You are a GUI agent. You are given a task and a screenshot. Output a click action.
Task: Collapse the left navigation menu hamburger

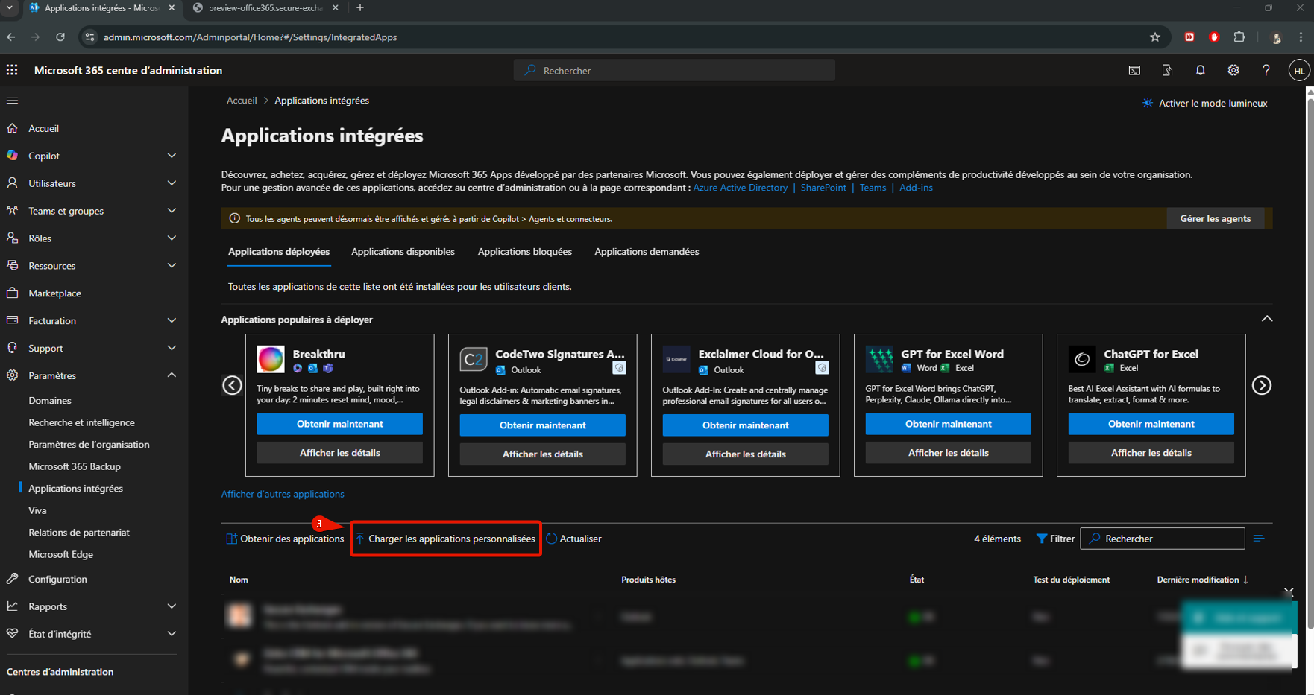point(12,101)
